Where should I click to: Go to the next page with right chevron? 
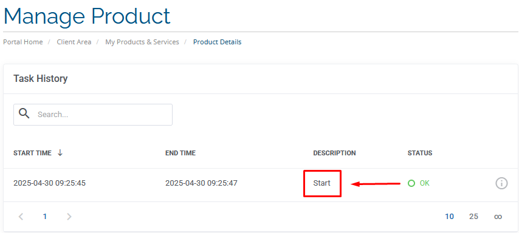click(69, 217)
